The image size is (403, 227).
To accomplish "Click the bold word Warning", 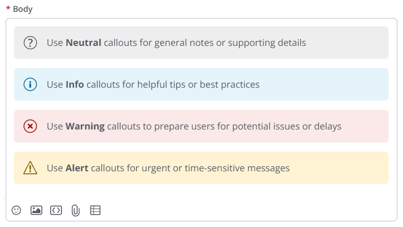I will [x=85, y=126].
